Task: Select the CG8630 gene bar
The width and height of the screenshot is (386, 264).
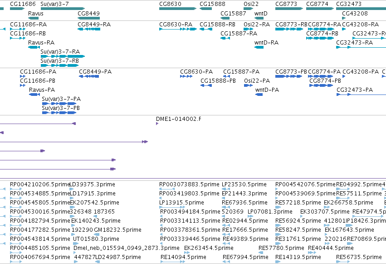Action: pyautogui.click(x=178, y=9)
